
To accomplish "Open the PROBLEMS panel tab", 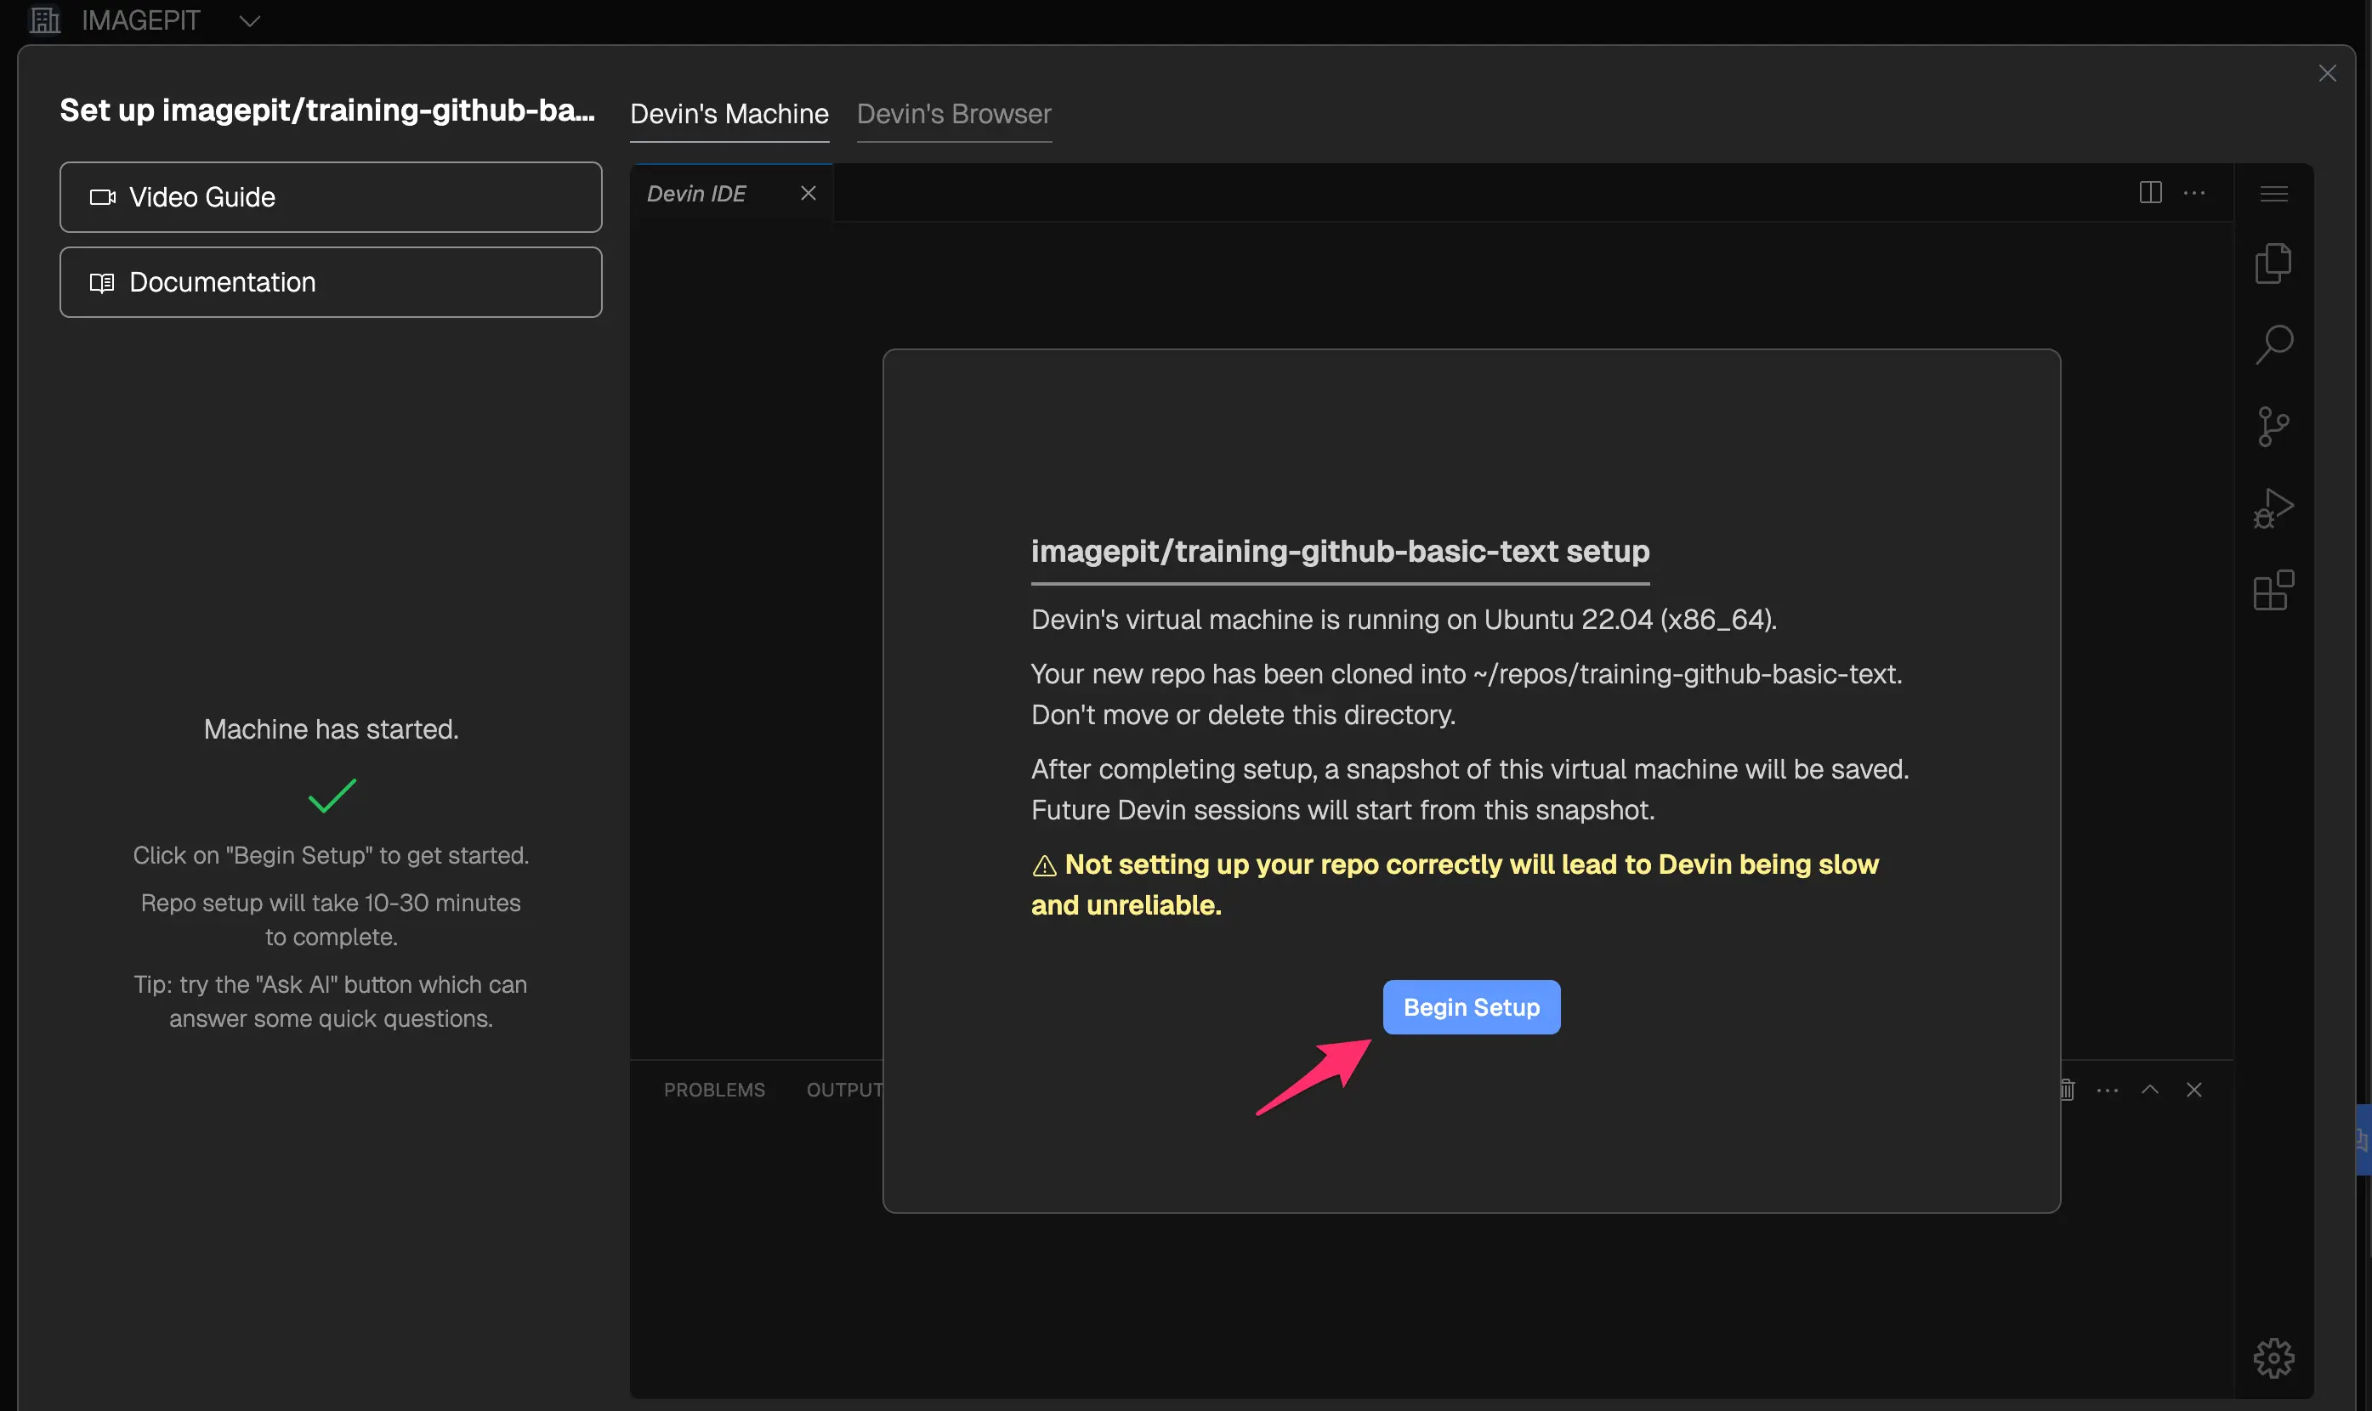I will point(714,1090).
